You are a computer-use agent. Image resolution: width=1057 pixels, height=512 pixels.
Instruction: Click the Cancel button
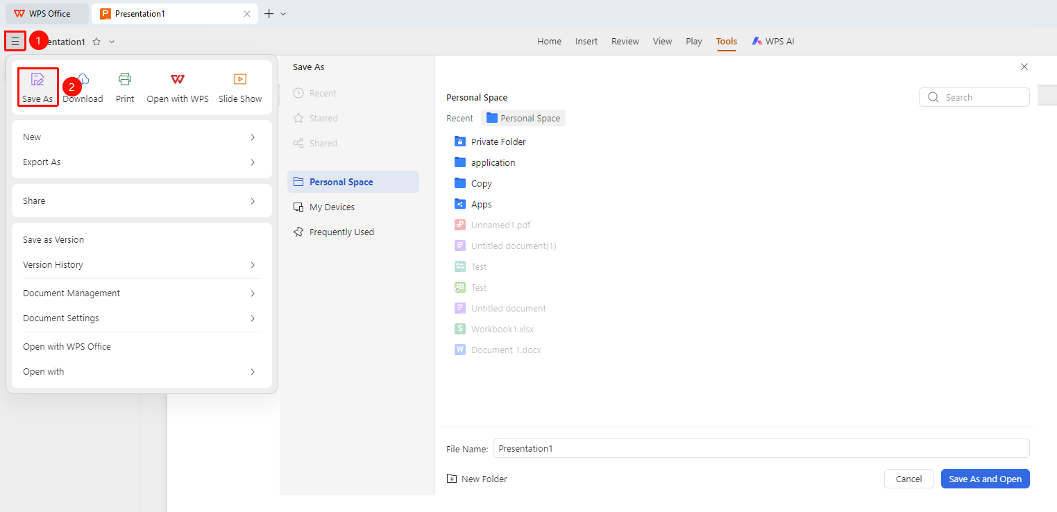[x=908, y=479]
